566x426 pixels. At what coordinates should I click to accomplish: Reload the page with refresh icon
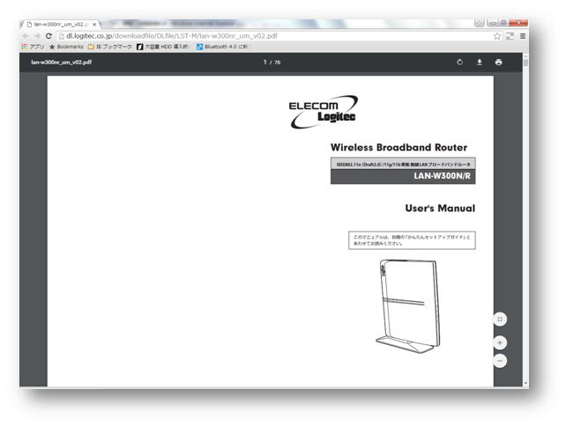[x=48, y=36]
